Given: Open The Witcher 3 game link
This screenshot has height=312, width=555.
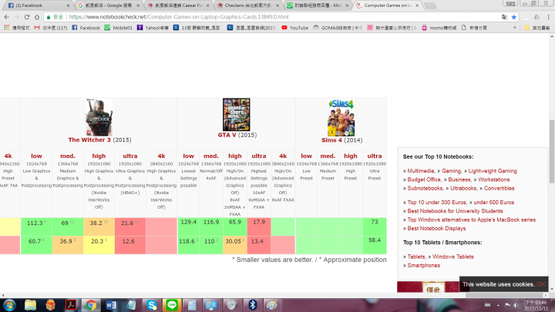Looking at the screenshot, I should pos(89,139).
